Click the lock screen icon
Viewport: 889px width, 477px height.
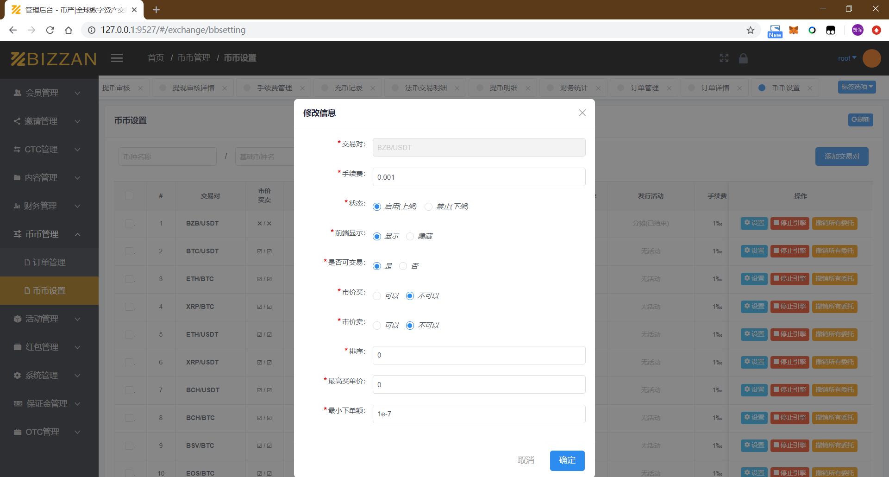pos(743,58)
